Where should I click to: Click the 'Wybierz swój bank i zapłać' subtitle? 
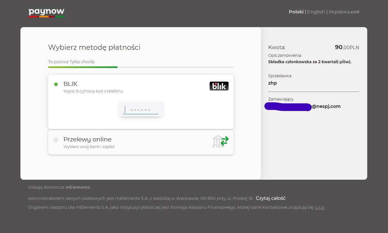[x=89, y=147]
